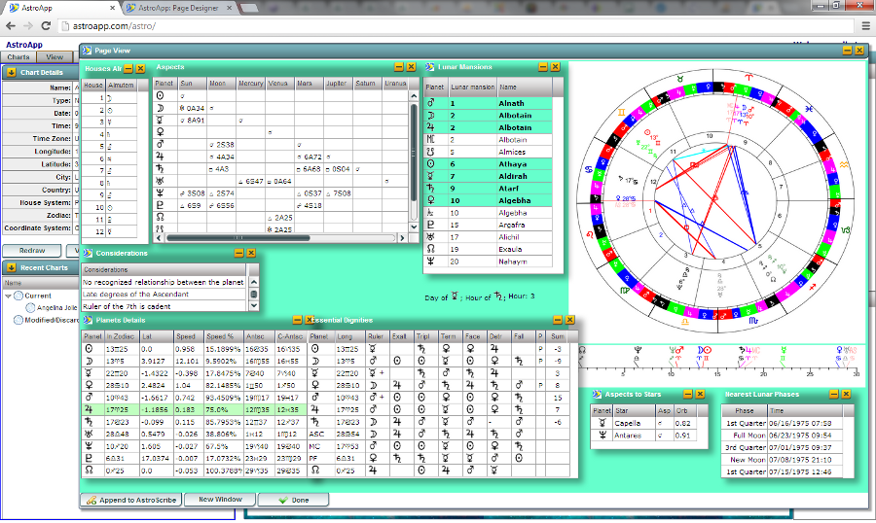The image size is (876, 523).
Task: Minimize the Aspects panel
Action: 399,68
